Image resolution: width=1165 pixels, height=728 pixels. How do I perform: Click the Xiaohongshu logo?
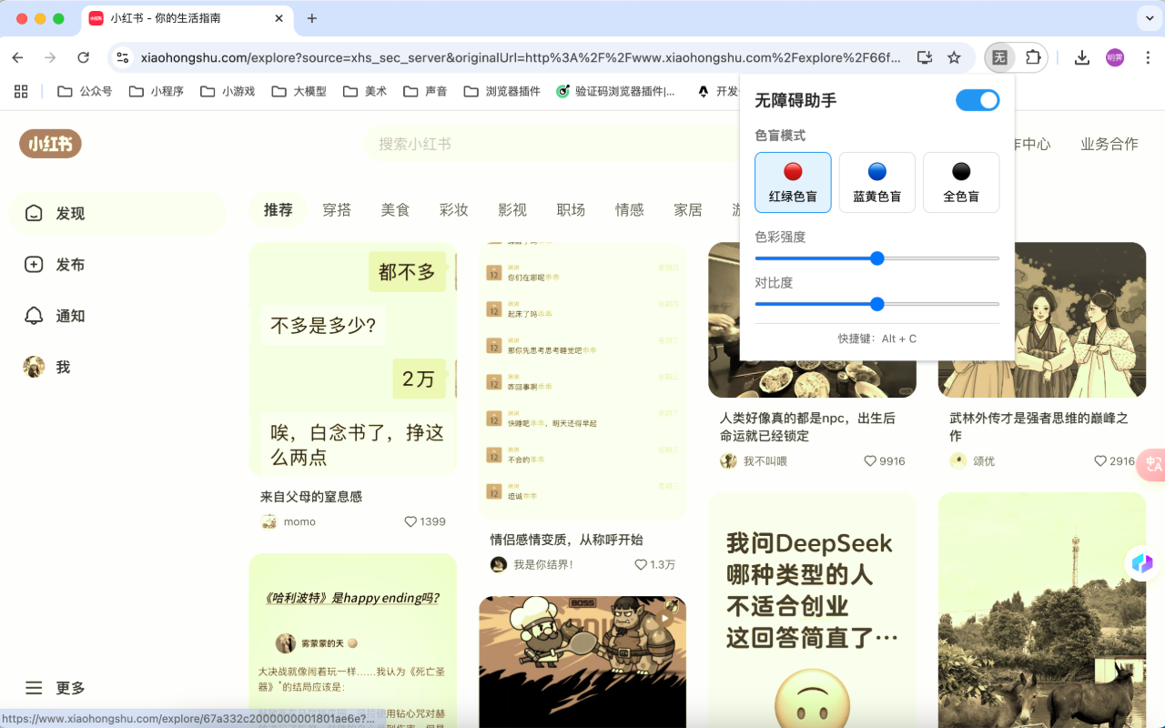click(50, 144)
